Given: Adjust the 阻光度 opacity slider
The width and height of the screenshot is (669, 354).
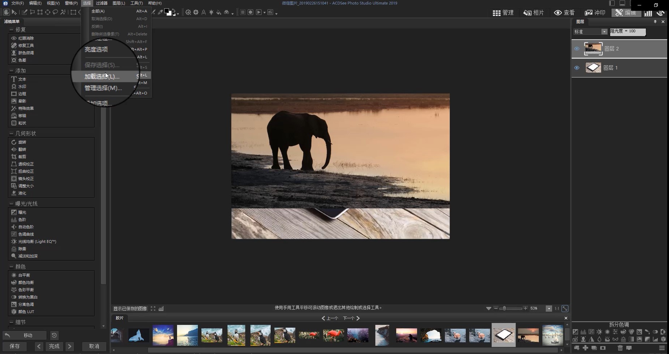Looking at the screenshot, I should (x=628, y=32).
